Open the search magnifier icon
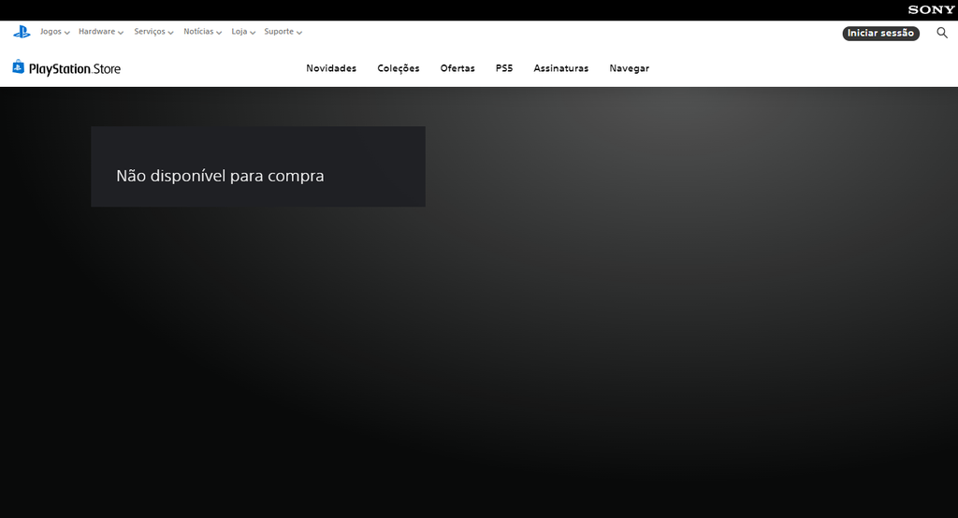Image resolution: width=958 pixels, height=518 pixels. (x=942, y=33)
